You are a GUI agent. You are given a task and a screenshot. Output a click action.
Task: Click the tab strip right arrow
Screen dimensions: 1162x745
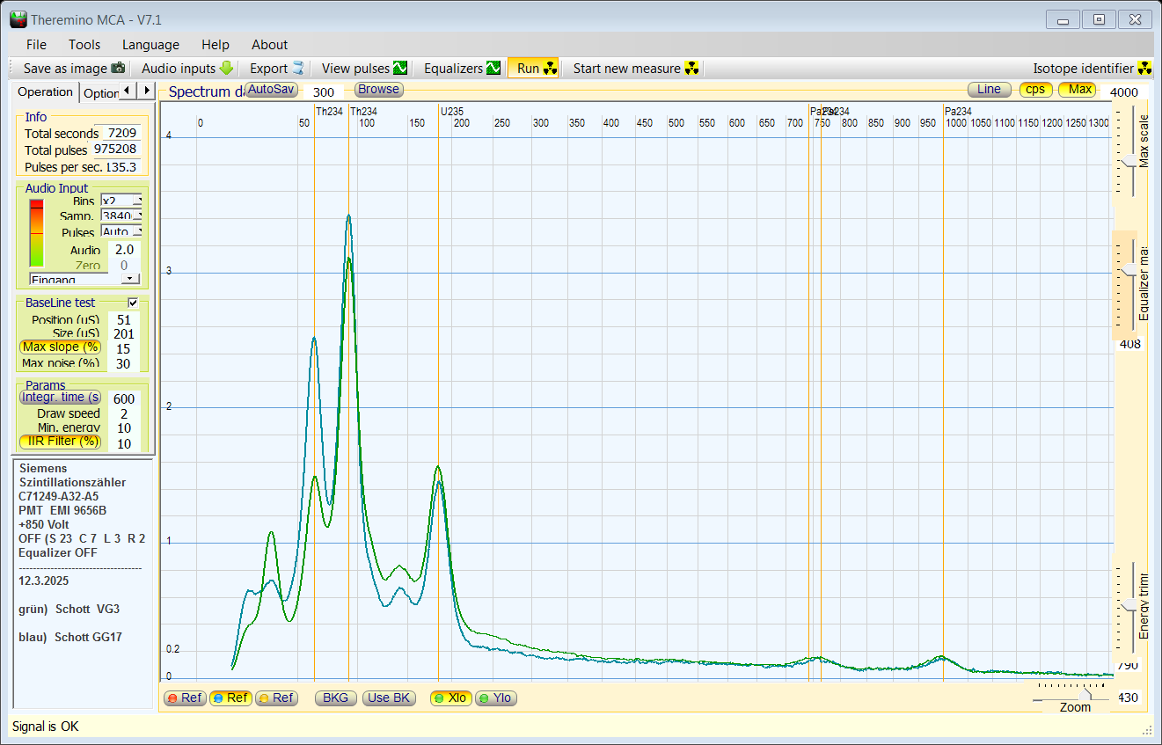pos(147,91)
